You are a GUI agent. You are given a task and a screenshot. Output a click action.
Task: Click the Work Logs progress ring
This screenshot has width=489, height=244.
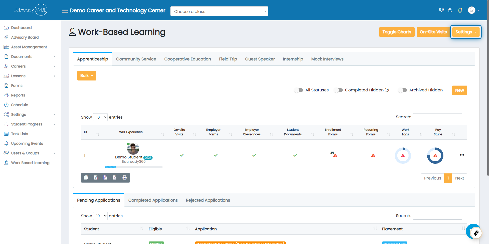click(403, 155)
